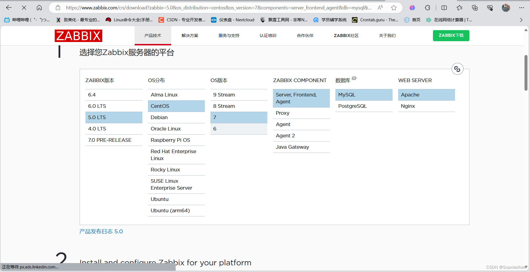Select Zabbix version 5.0 LTS

(x=114, y=117)
